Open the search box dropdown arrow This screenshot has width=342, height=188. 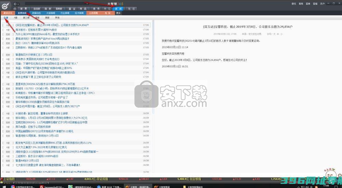87,4
